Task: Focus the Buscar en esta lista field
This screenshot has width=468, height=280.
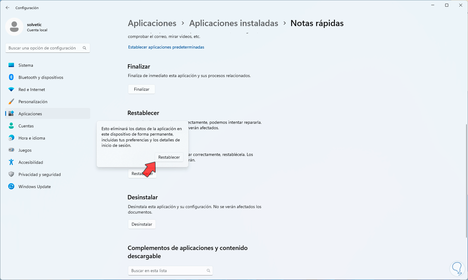Action: [170, 271]
